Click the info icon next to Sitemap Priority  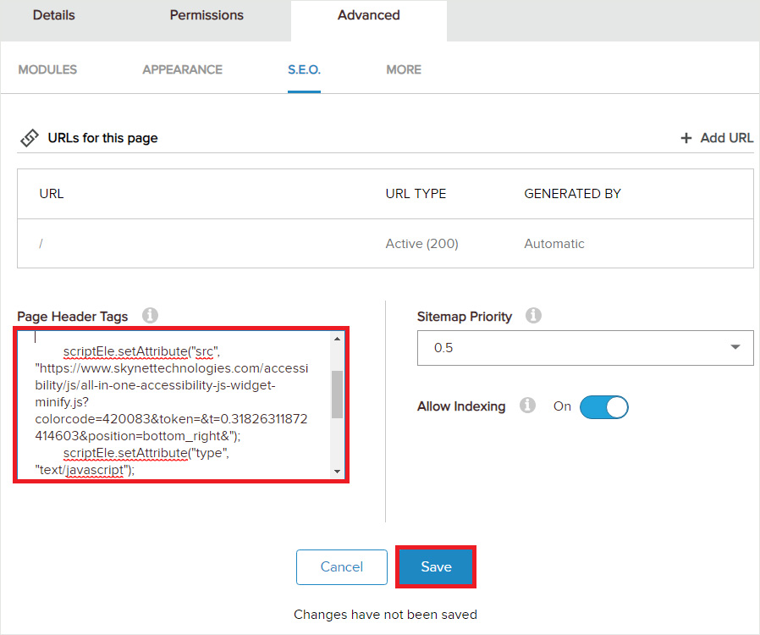(533, 316)
